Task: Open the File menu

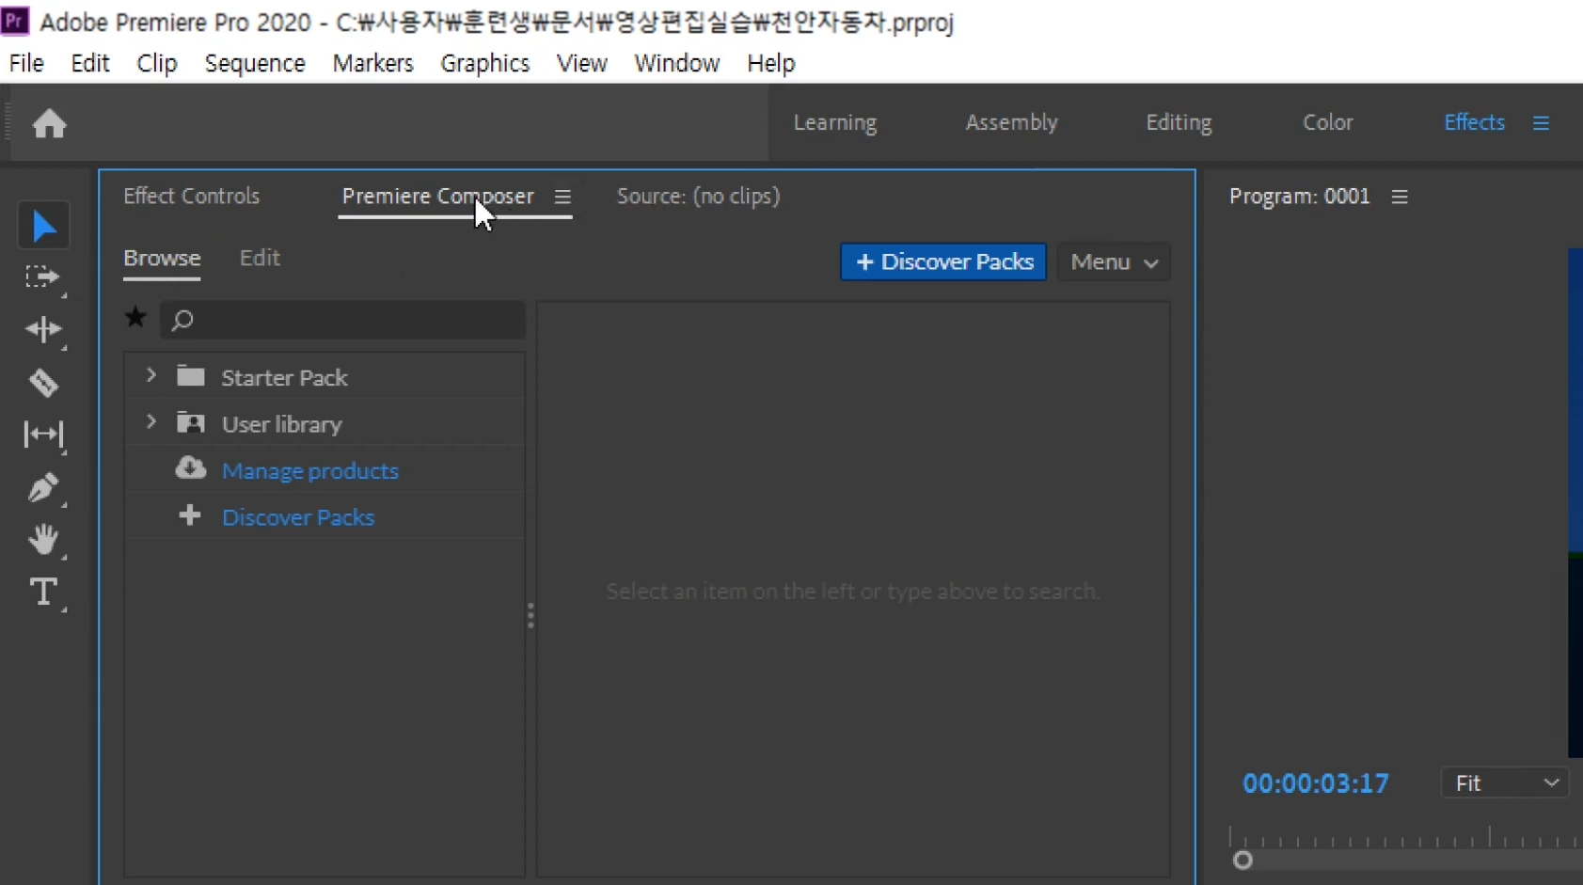Action: coord(26,63)
